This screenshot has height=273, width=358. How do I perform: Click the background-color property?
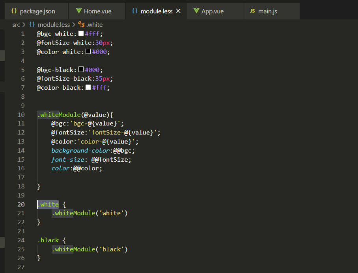[x=80, y=151]
